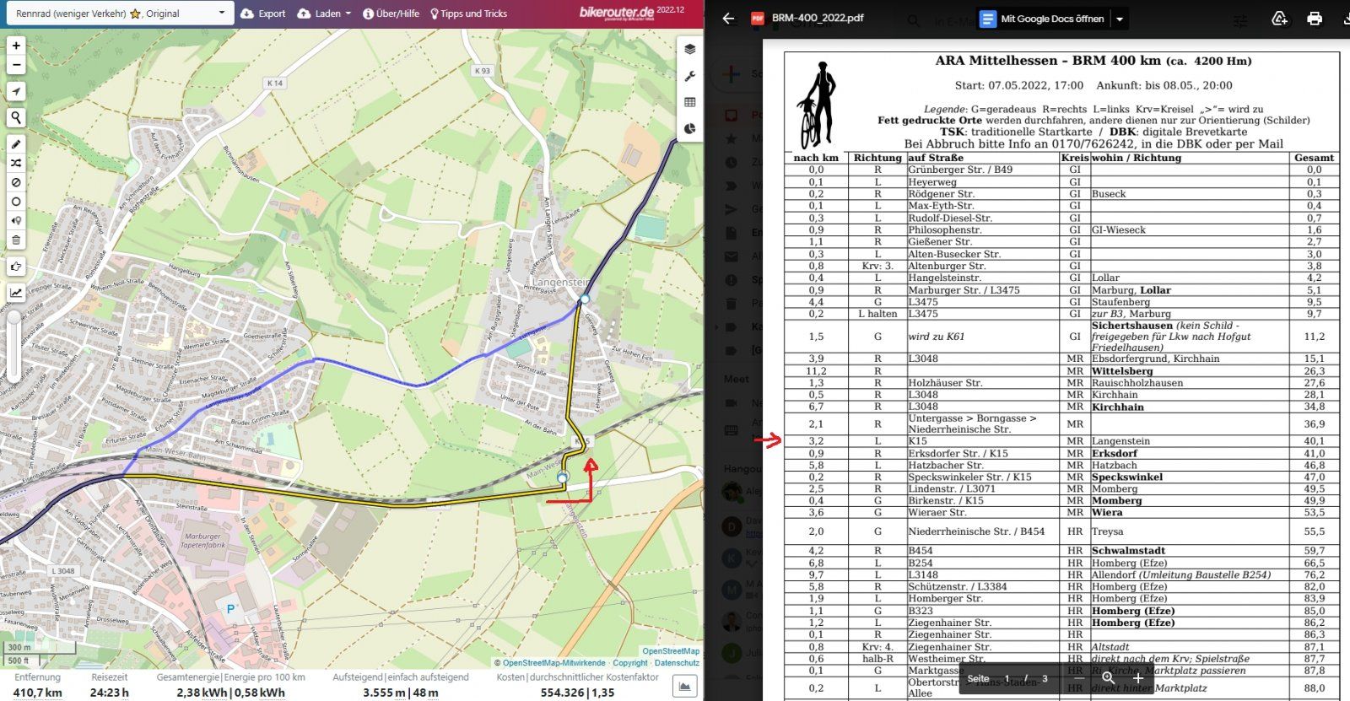Image resolution: width=1350 pixels, height=701 pixels.
Task: Click the map zoom in plus button
Action: 16,46
